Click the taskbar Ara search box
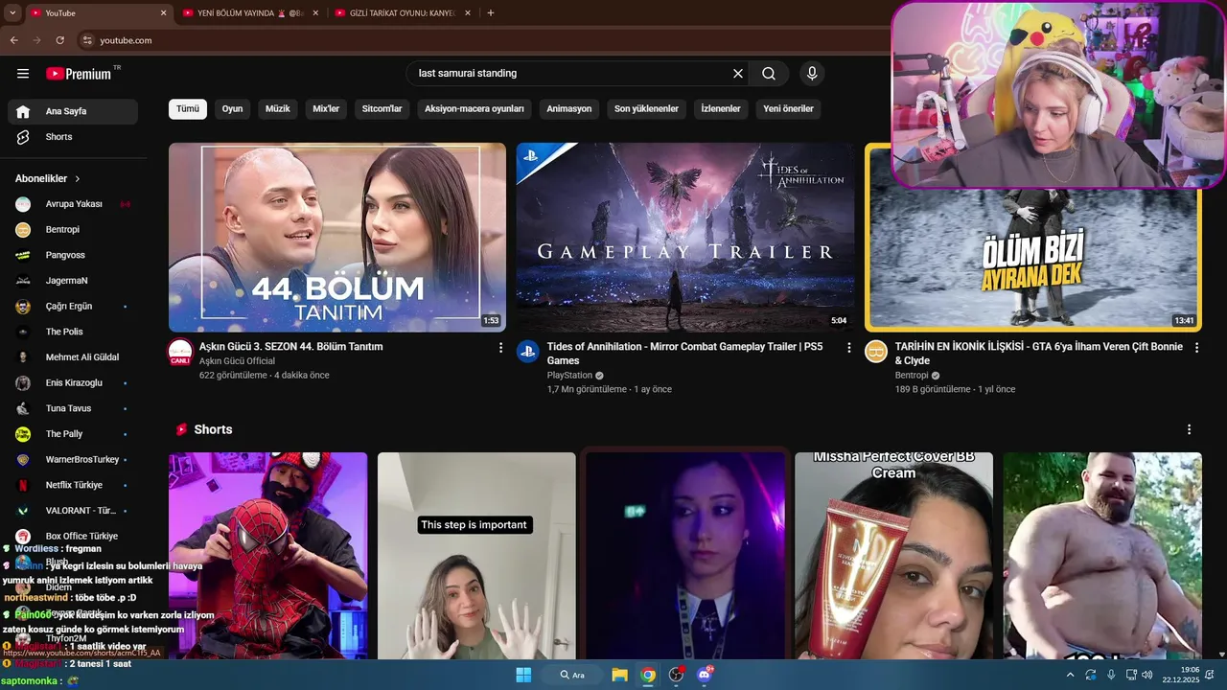1227x690 pixels. 571,675
